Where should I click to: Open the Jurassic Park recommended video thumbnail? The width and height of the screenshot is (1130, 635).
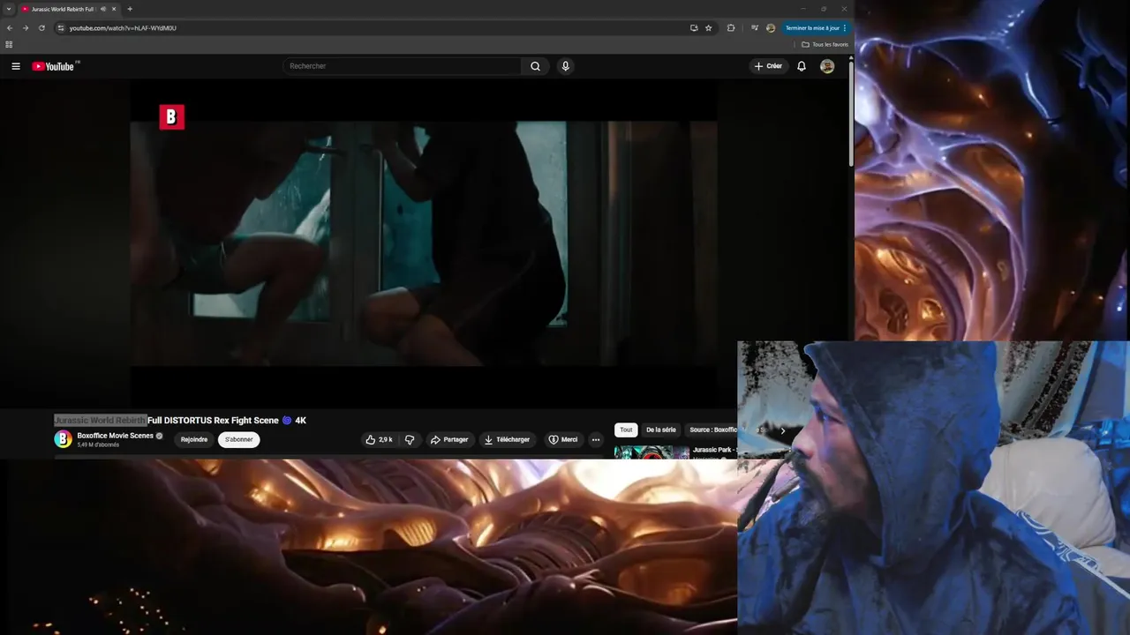(x=652, y=452)
